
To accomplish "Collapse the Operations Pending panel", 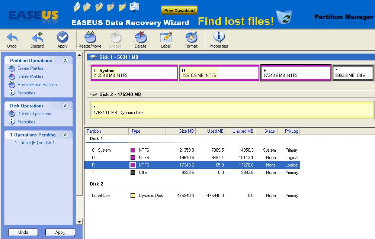I will pyautogui.click(x=65, y=135).
